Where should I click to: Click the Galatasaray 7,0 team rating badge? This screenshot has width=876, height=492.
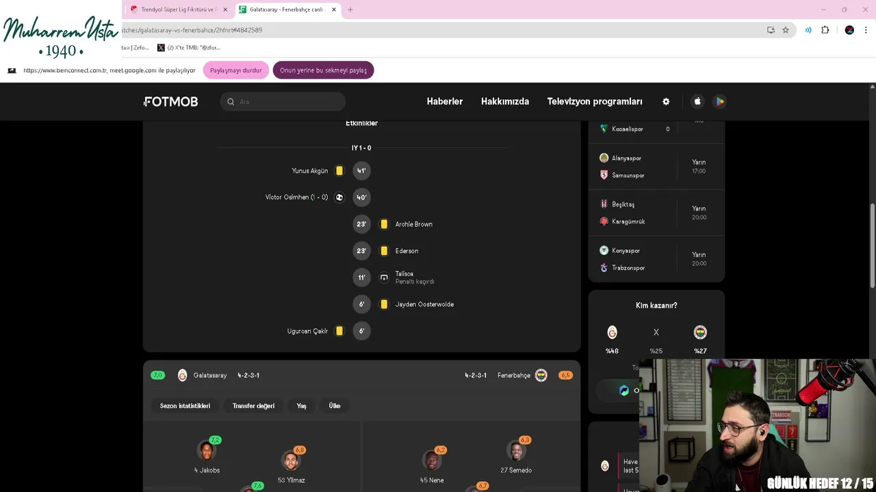point(158,375)
